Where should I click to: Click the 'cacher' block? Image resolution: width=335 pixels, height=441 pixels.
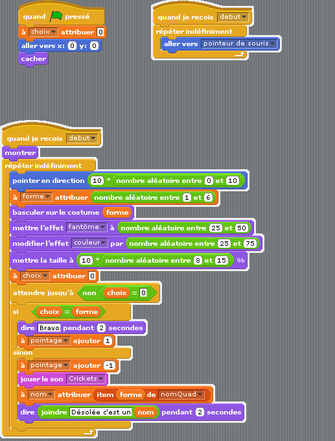click(34, 59)
